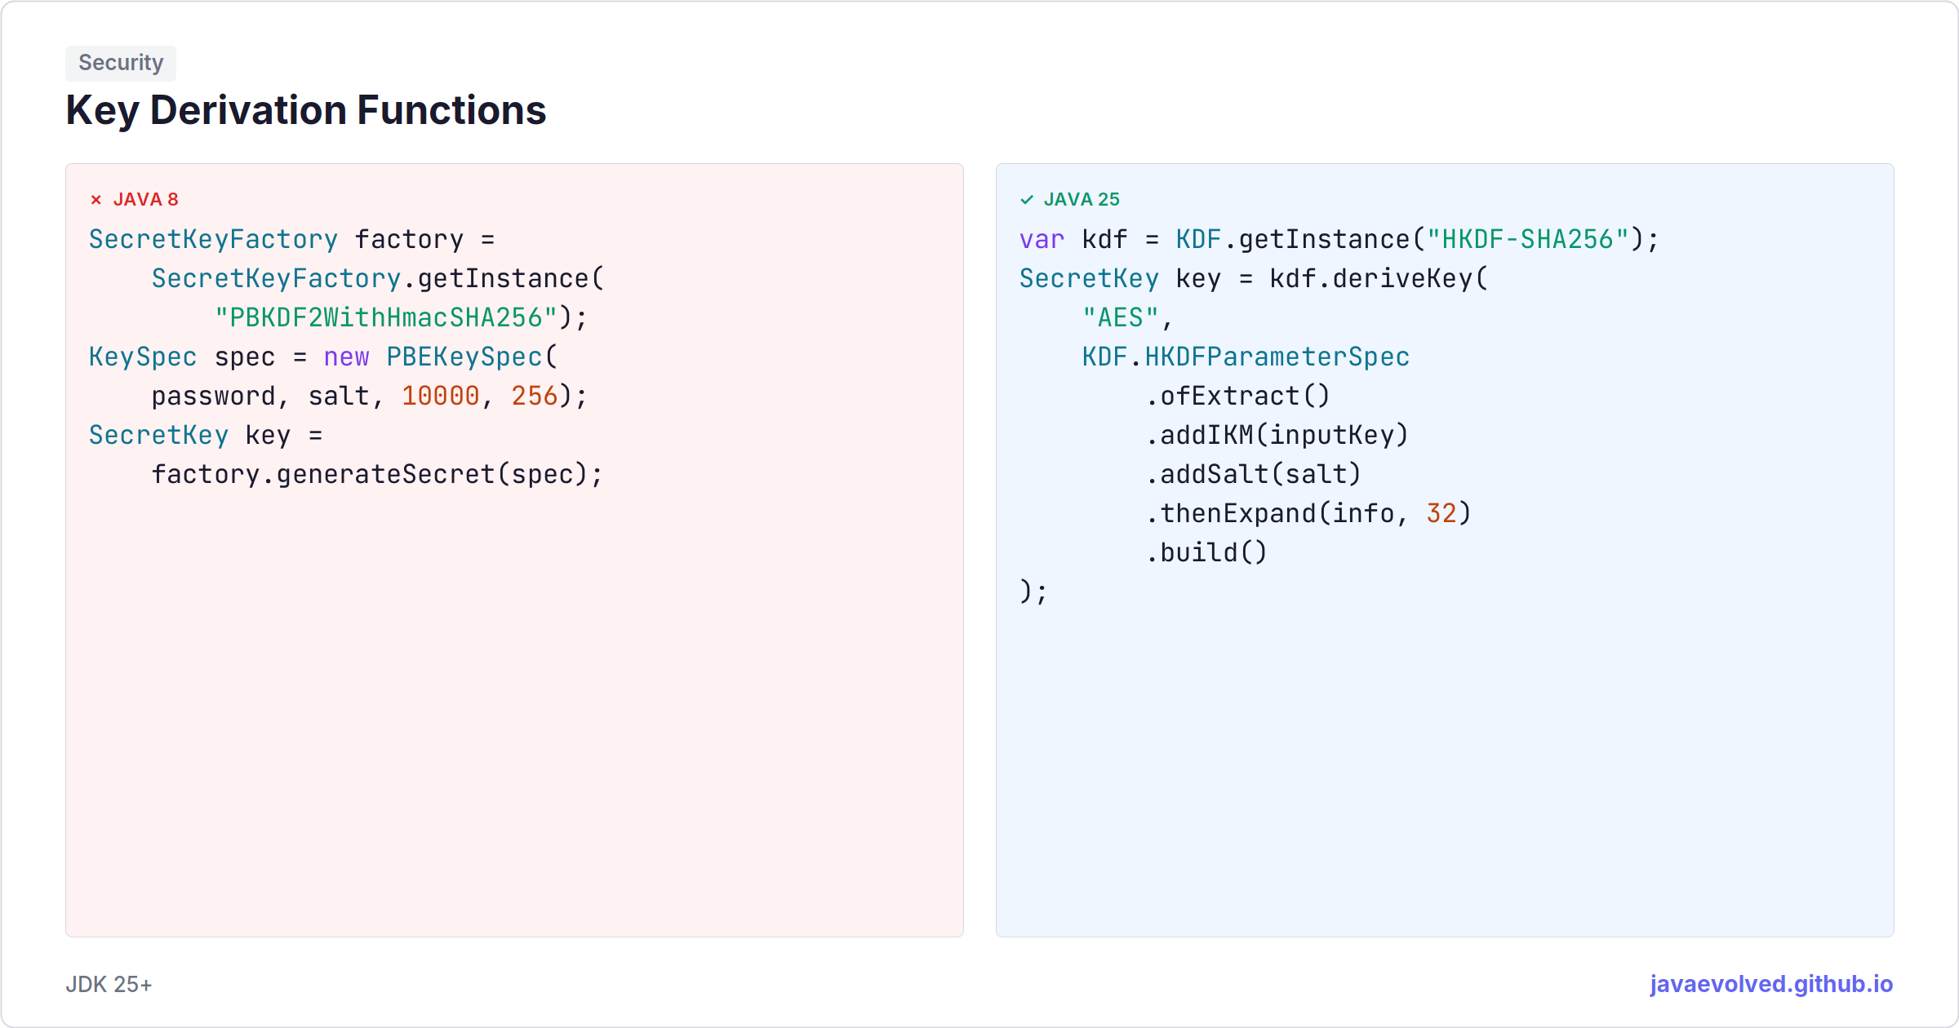Click the 10000 iteration count number
The height and width of the screenshot is (1028, 1959).
tap(441, 396)
